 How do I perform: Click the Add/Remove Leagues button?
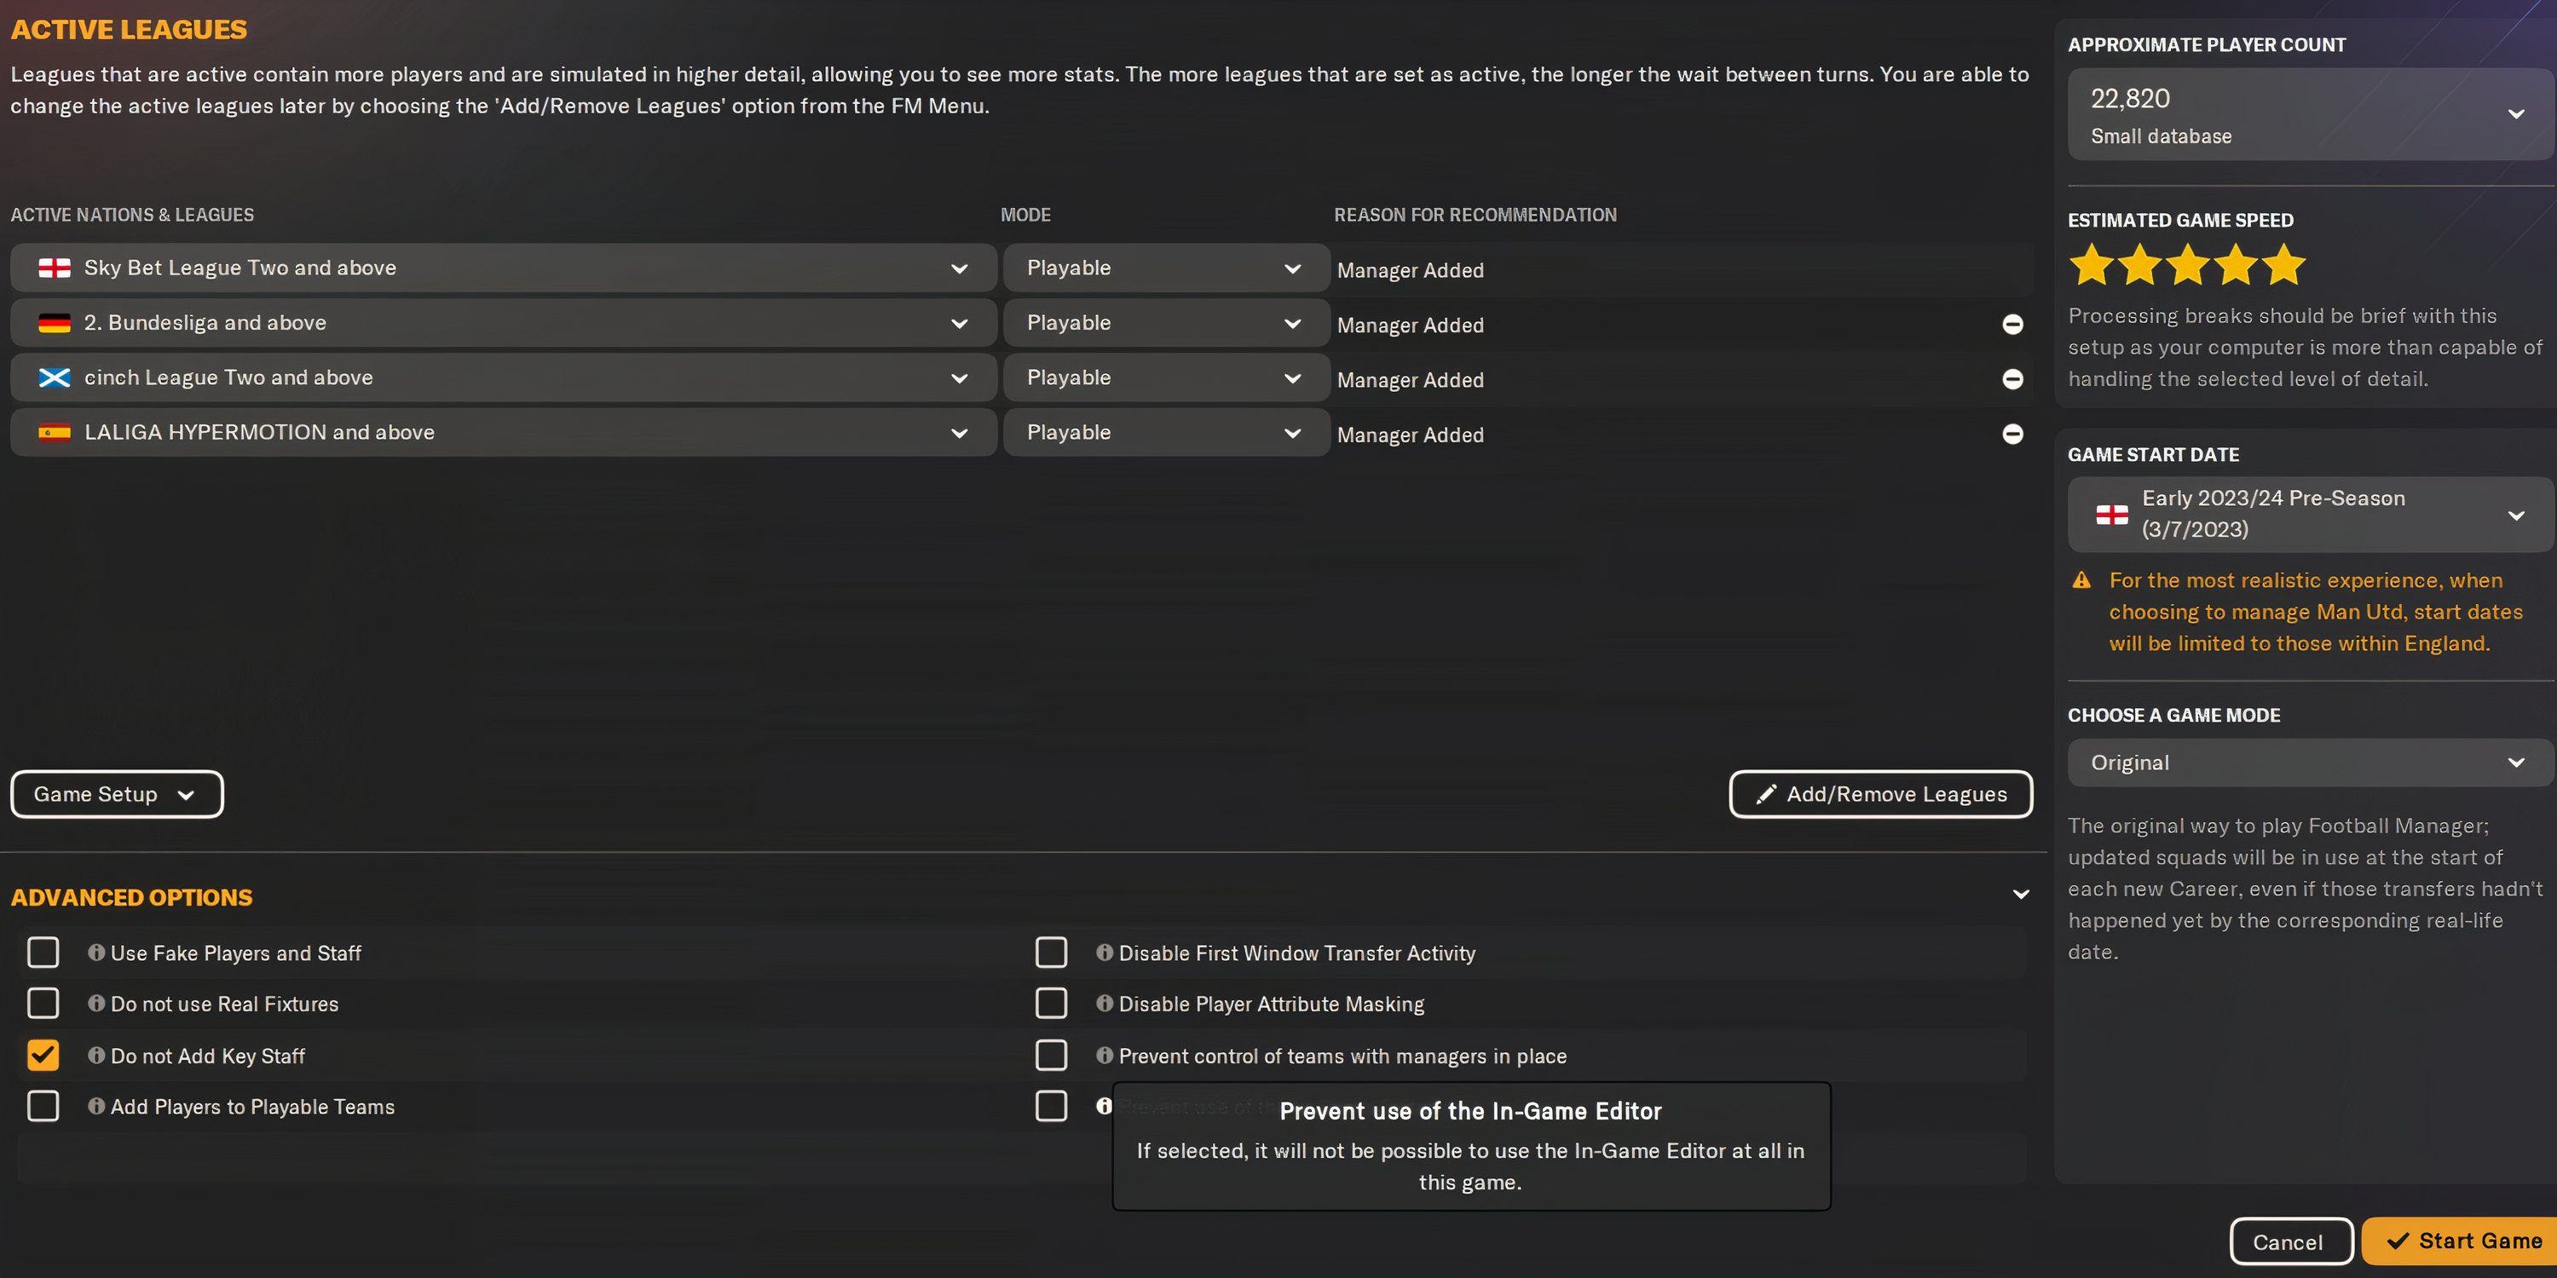pyautogui.click(x=1879, y=794)
